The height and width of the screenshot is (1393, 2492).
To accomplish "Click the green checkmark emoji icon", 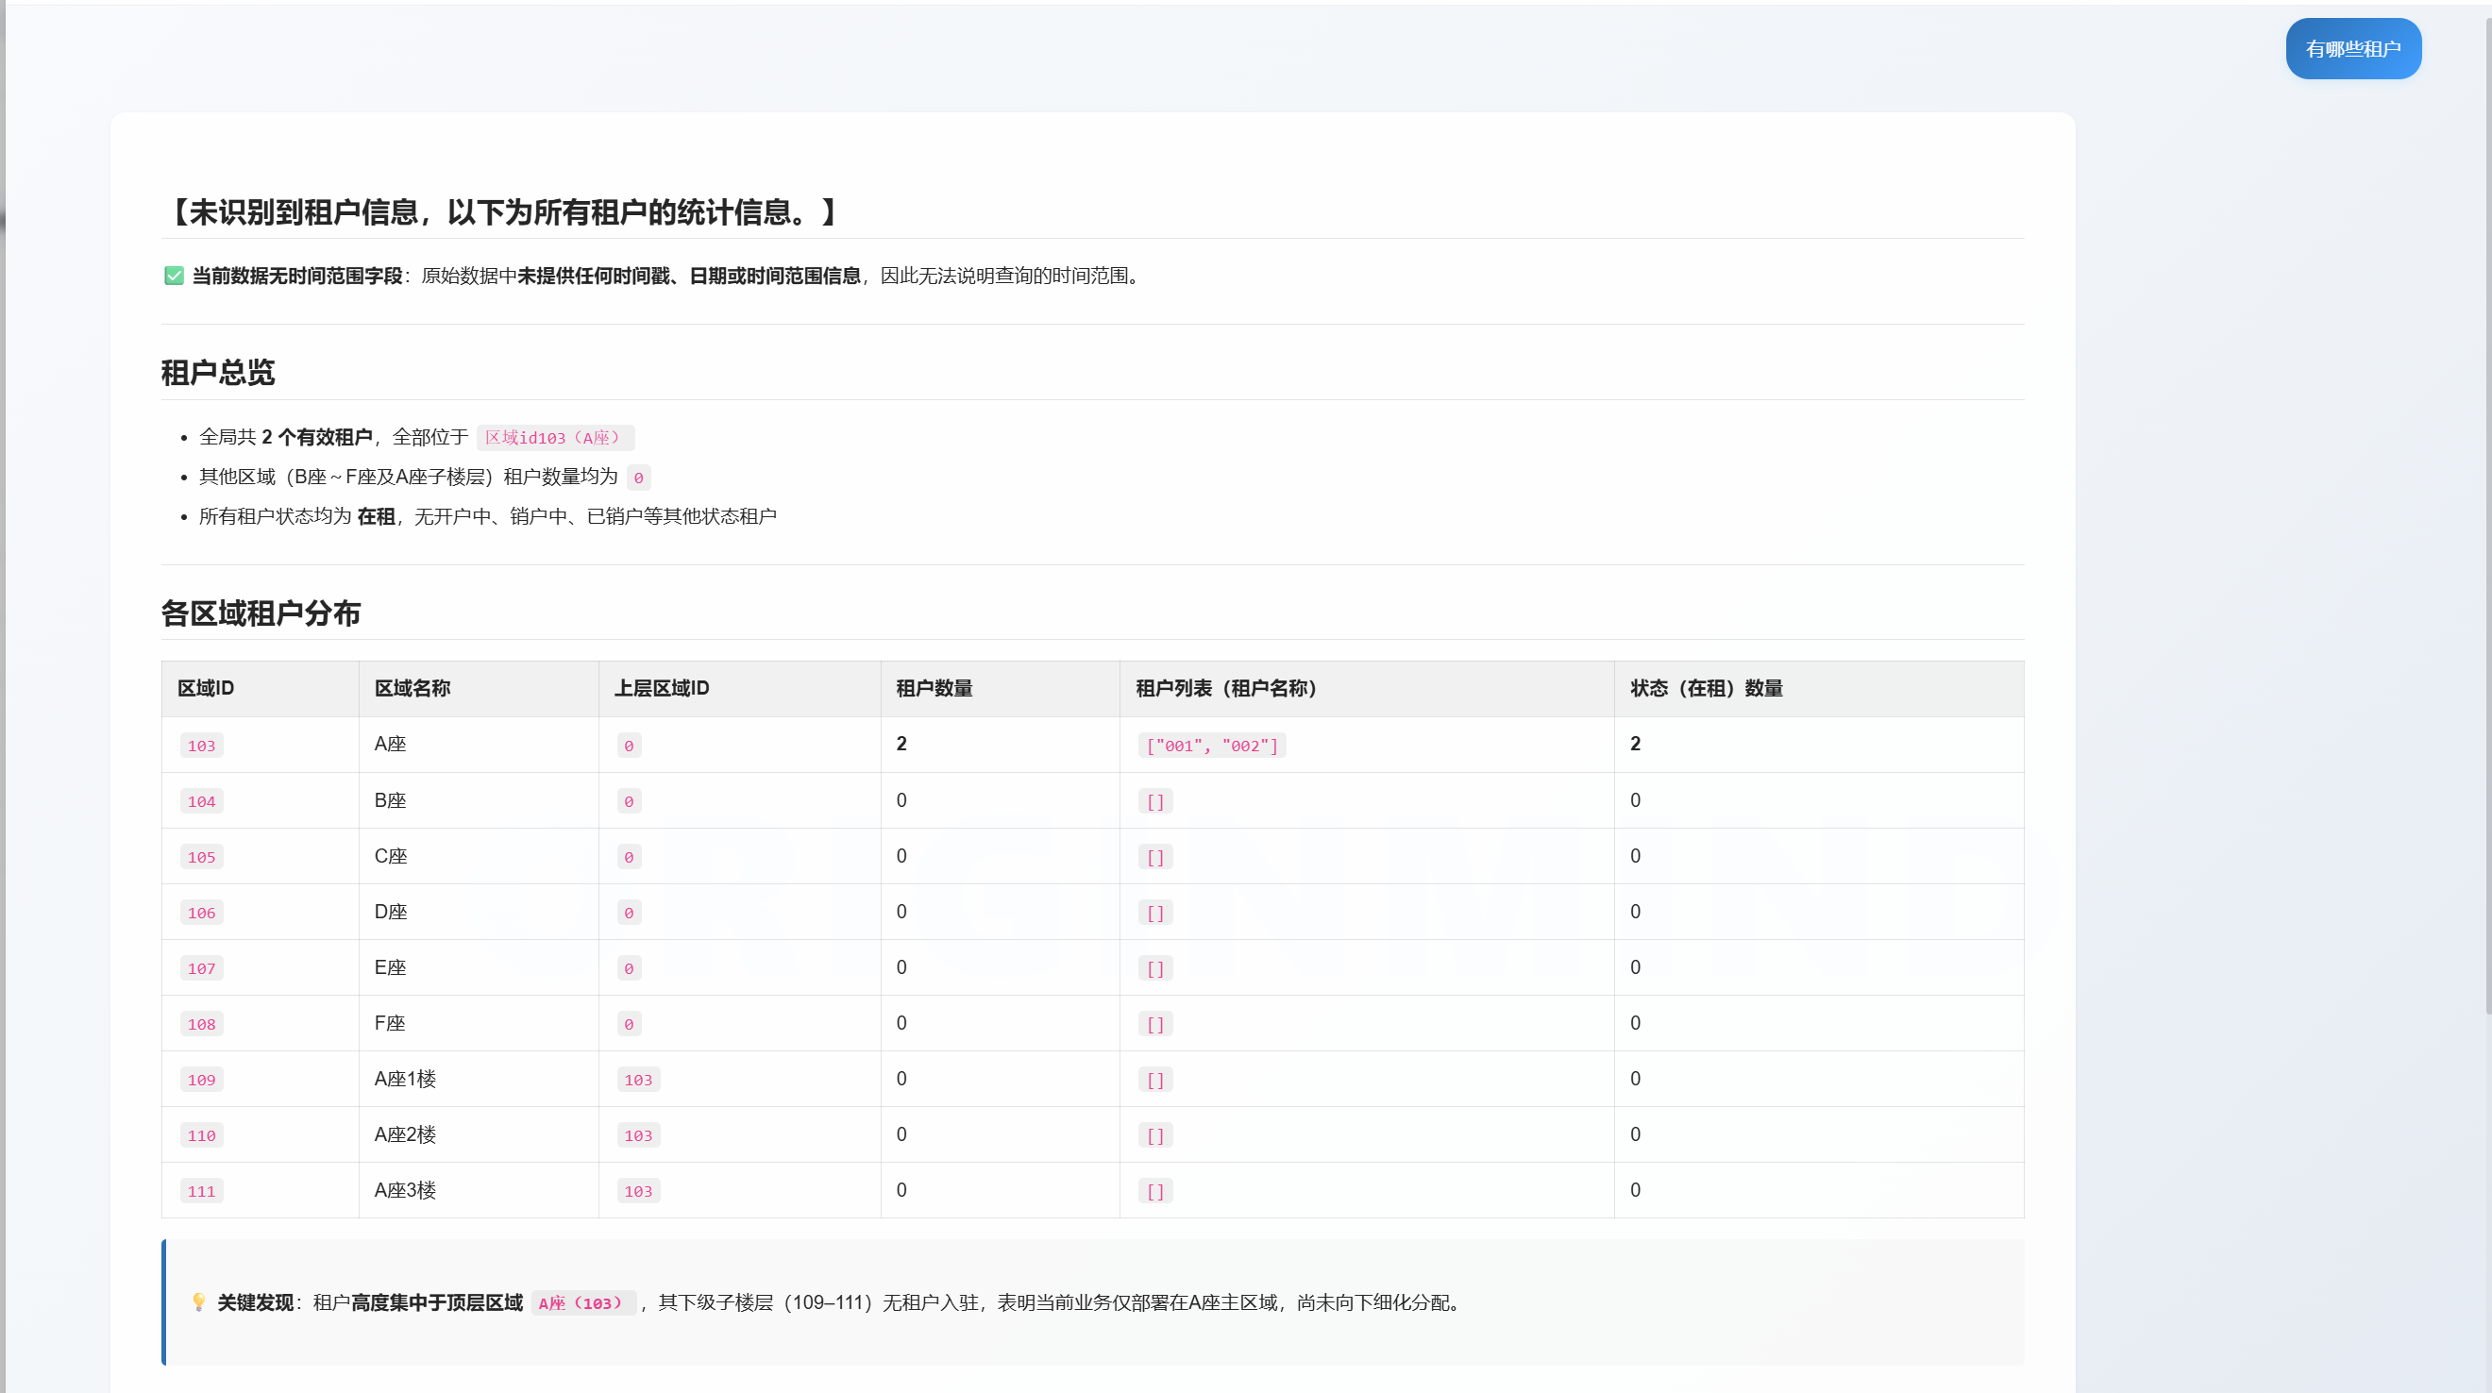I will pyautogui.click(x=174, y=276).
